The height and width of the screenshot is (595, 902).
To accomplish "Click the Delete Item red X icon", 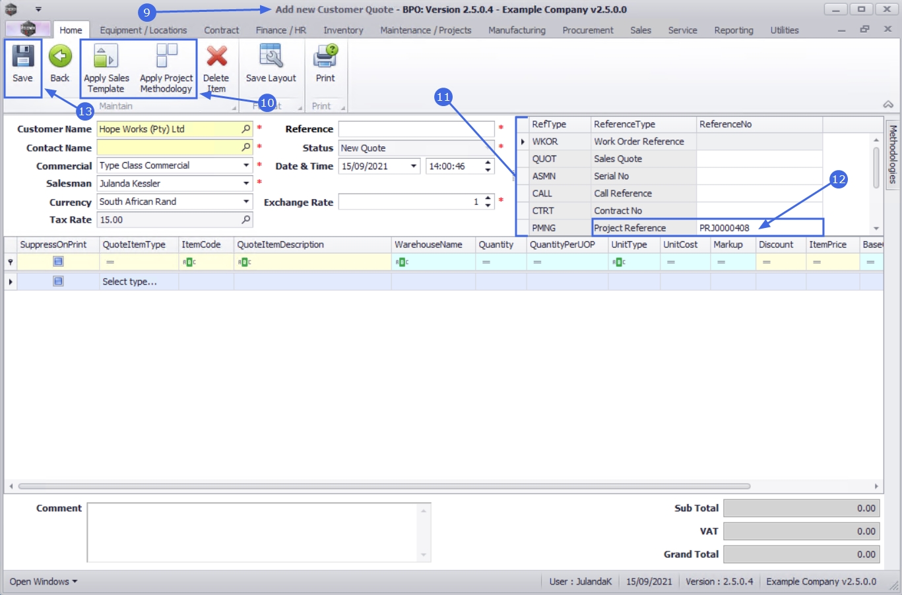I will (216, 56).
